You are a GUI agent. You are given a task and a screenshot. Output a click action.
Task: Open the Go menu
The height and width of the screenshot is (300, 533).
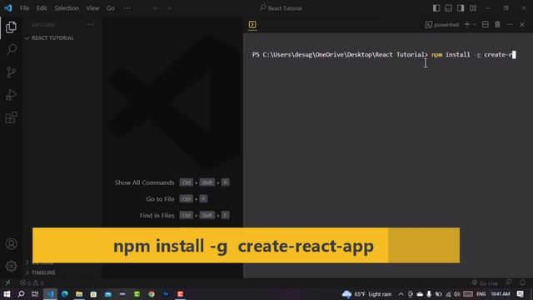[x=111, y=8]
